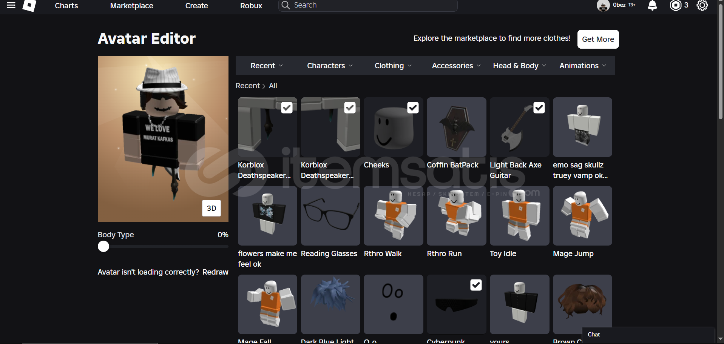Open the Robux tab
The image size is (724, 344).
tap(251, 6)
